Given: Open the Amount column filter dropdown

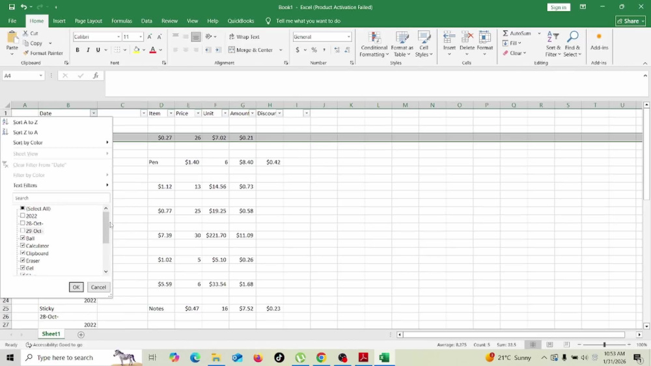Looking at the screenshot, I should click(252, 113).
